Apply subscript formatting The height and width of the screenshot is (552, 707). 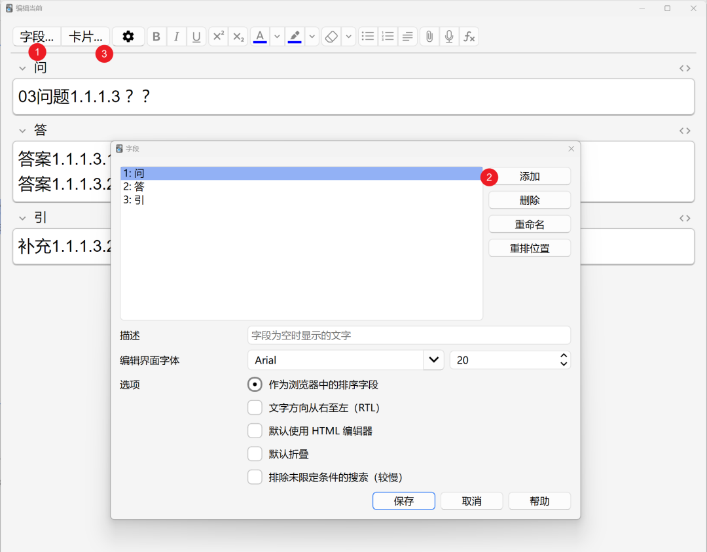pyautogui.click(x=238, y=37)
